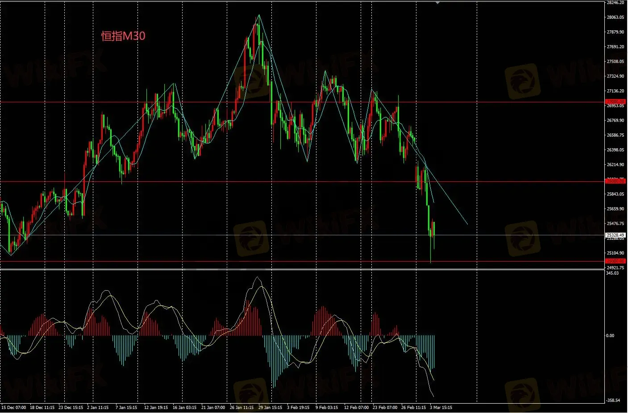
Task: Click the 3 Mar 15:15 date label
Action: click(441, 408)
